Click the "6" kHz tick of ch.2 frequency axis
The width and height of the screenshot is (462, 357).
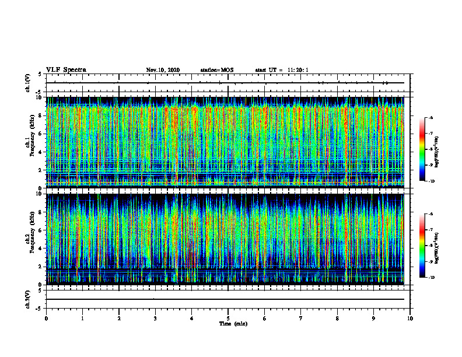click(x=41, y=230)
